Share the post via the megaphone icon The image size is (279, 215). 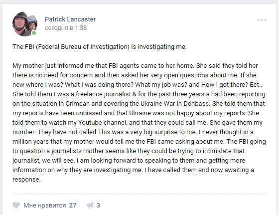coord(90,206)
